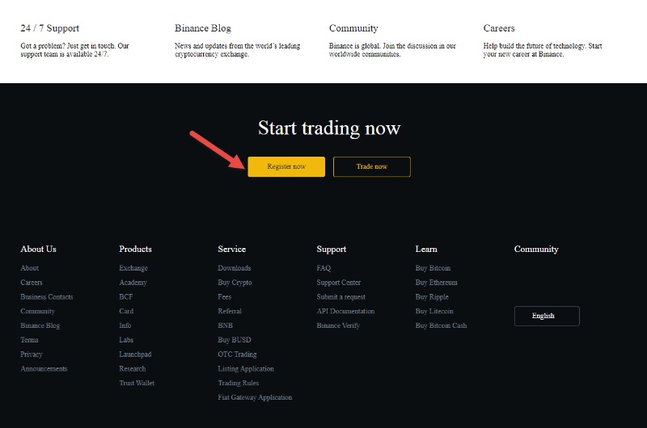Screen dimensions: 647x428
Task: Open the Careers heading at top
Action: click(x=499, y=28)
